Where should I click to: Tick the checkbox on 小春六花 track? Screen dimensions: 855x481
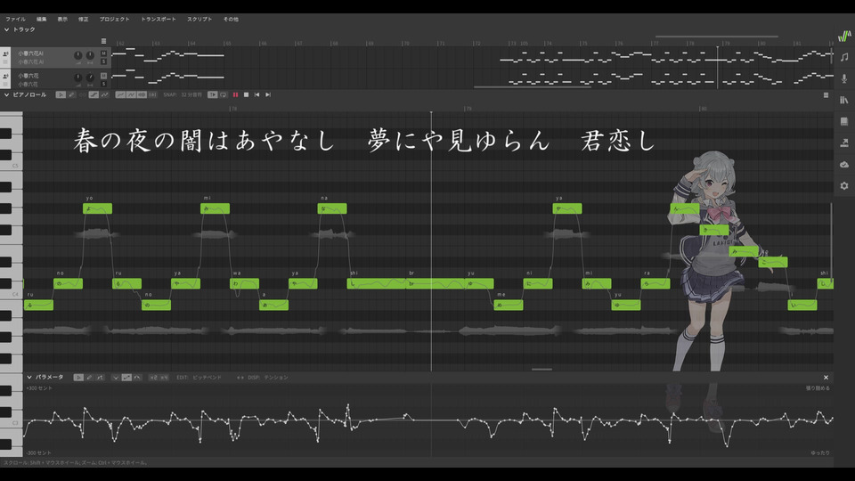5,84
